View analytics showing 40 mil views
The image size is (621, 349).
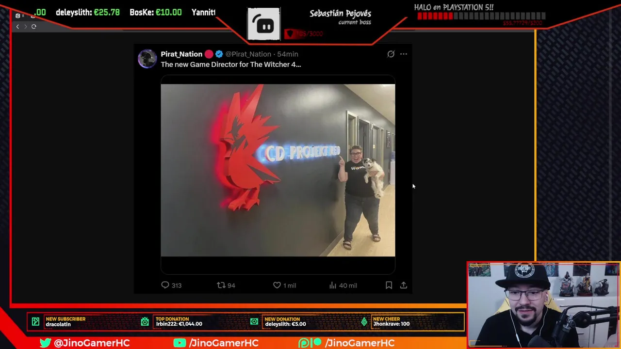pos(343,286)
